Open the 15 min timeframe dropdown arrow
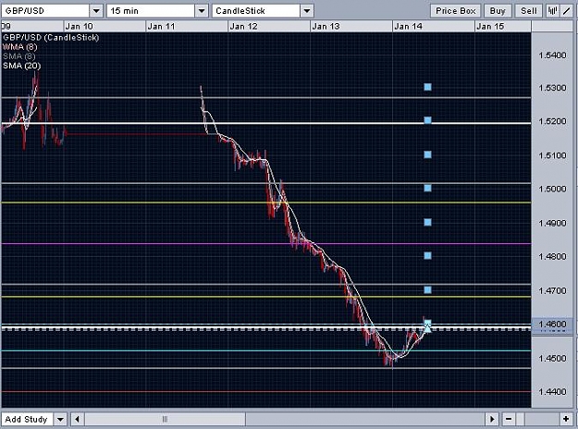 click(x=202, y=11)
